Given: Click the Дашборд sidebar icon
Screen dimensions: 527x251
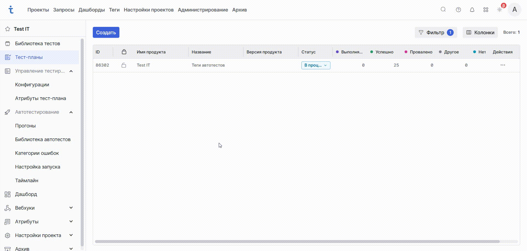Looking at the screenshot, I should click(8, 194).
